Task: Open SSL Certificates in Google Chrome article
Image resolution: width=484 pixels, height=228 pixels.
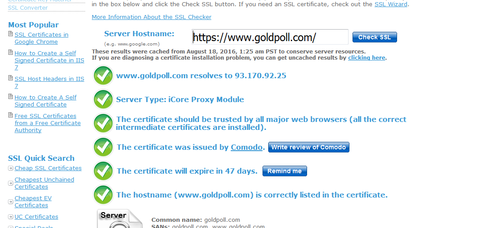Action: (41, 38)
